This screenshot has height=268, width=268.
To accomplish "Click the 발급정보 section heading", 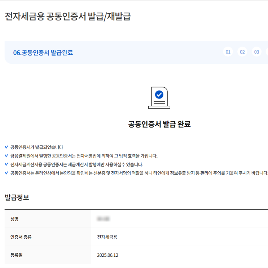I will tap(17, 197).
